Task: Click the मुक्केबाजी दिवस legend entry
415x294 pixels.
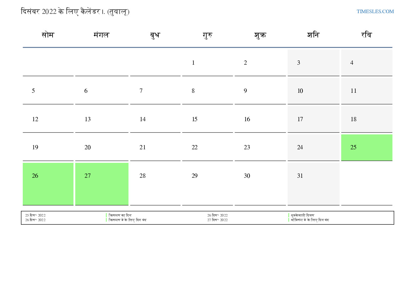Action: 302,215
